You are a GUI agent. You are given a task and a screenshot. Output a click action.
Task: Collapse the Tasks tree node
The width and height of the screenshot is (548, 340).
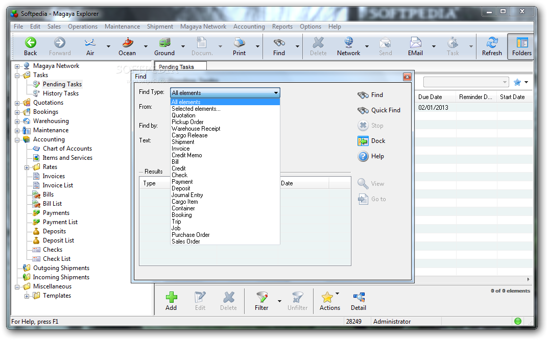[17, 75]
